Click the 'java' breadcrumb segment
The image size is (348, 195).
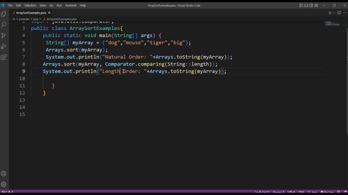(x=35, y=19)
